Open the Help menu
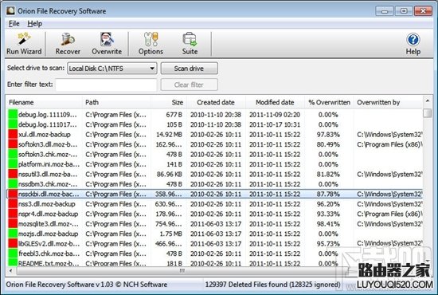Viewport: 438px width, 295px height. click(34, 23)
